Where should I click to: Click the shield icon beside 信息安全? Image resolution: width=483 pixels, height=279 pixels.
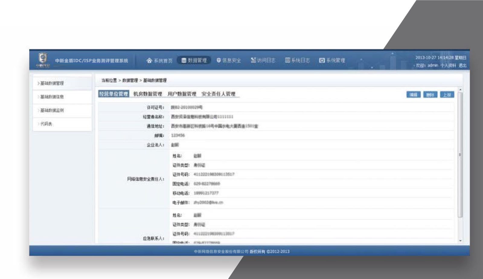[219, 61]
